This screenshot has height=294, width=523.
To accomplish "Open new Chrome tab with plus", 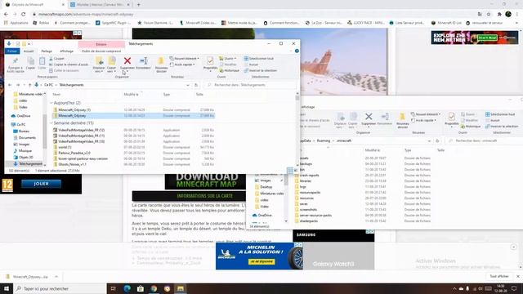I will click(x=138, y=5).
